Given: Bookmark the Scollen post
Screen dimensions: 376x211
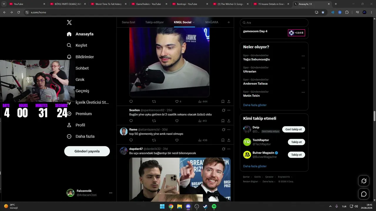Looking at the screenshot, I should (x=223, y=121).
